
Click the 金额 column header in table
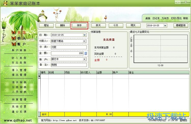pos(104,72)
